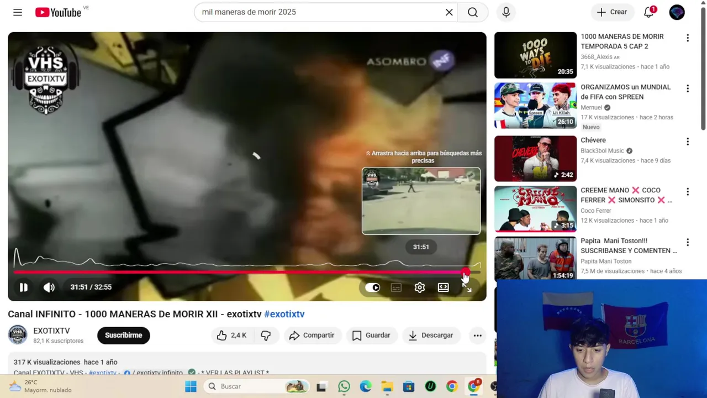
Task: Dislike the video
Action: (266, 335)
